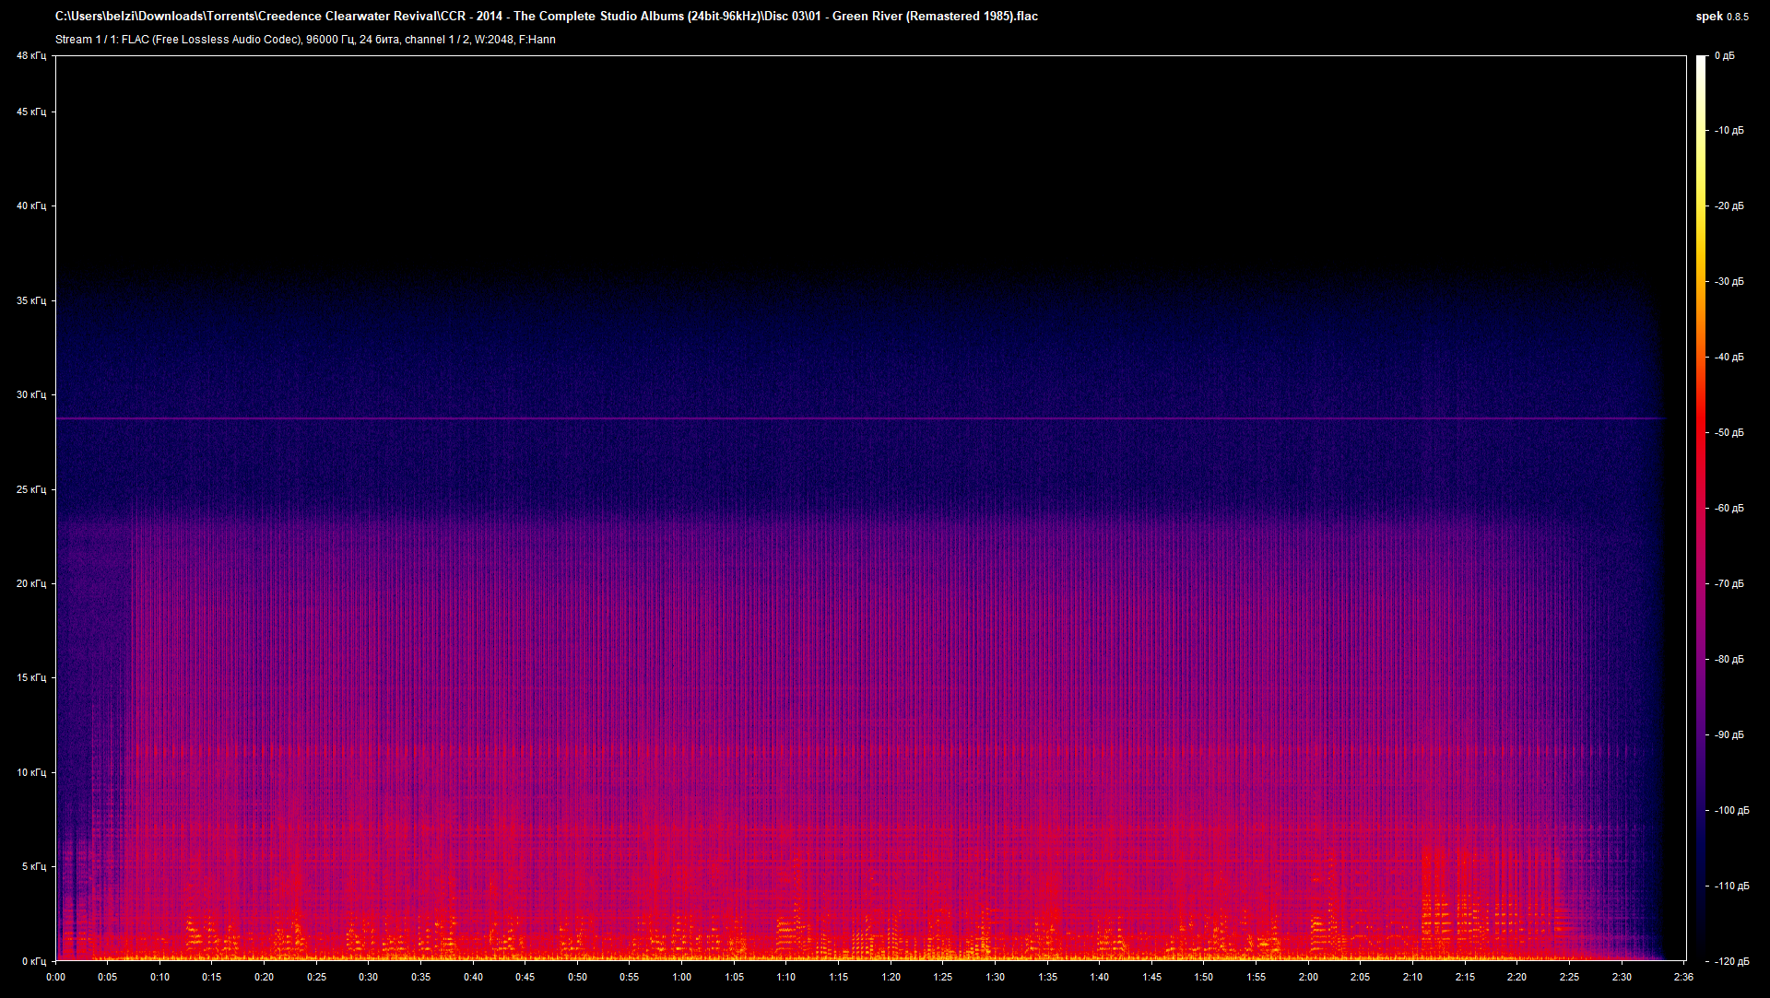
Task: Click the Green River file path title
Action: pyautogui.click(x=546, y=16)
